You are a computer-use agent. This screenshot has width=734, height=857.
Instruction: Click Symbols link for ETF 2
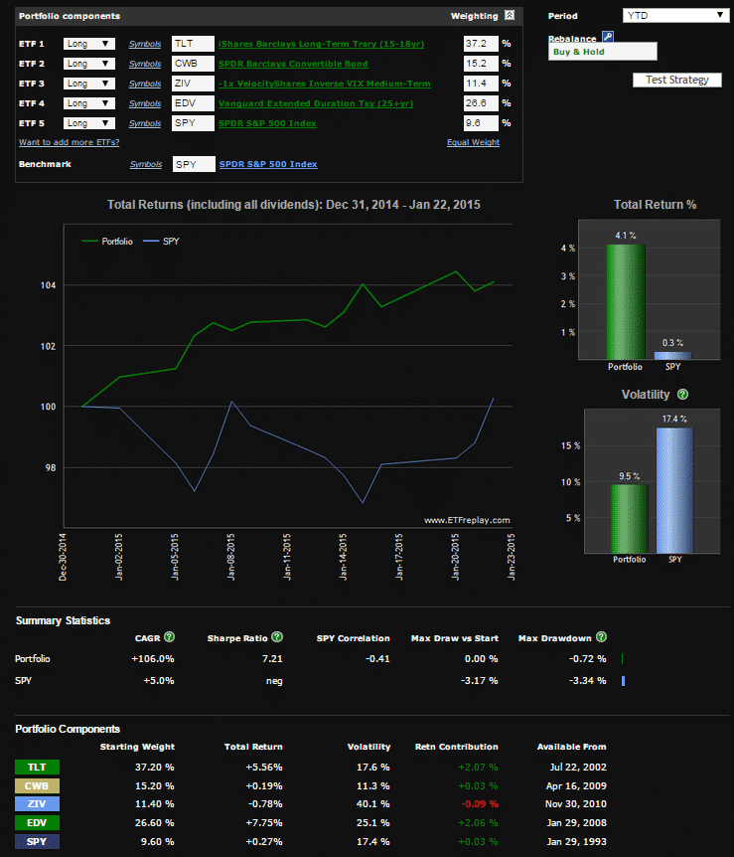pos(145,64)
